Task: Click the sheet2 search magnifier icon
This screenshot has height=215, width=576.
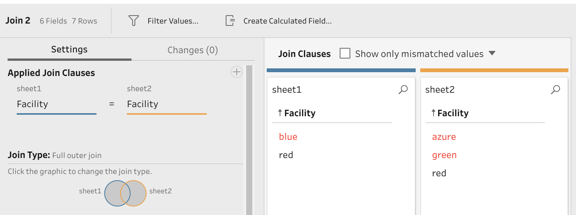Action: [x=555, y=90]
